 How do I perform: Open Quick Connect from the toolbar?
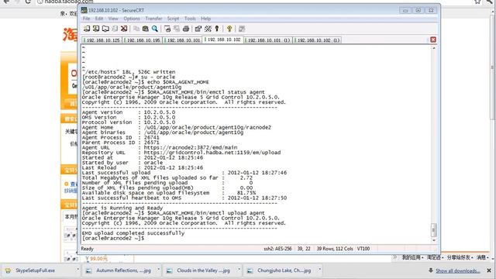[96, 29]
